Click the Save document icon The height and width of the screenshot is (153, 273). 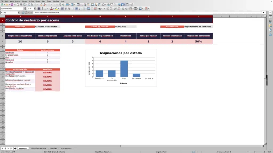click(x=12, y=5)
